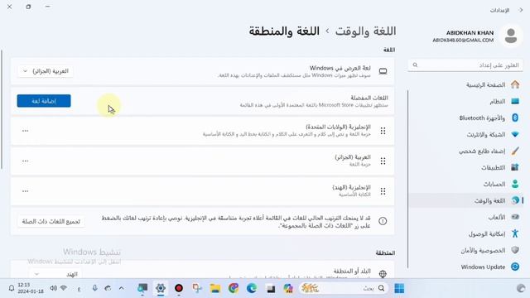This screenshot has height=298, width=530.
Task: Click the microphone icon in system tray
Action: 94,288
